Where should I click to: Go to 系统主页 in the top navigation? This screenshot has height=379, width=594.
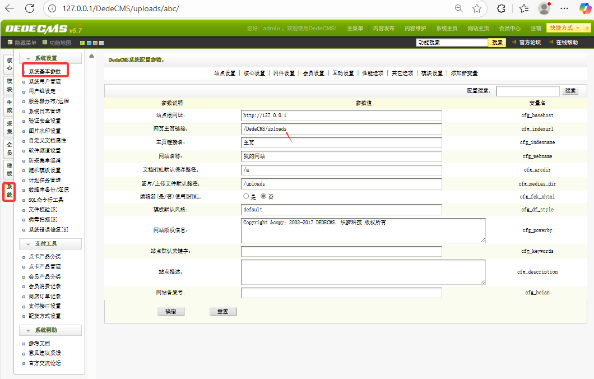click(447, 29)
